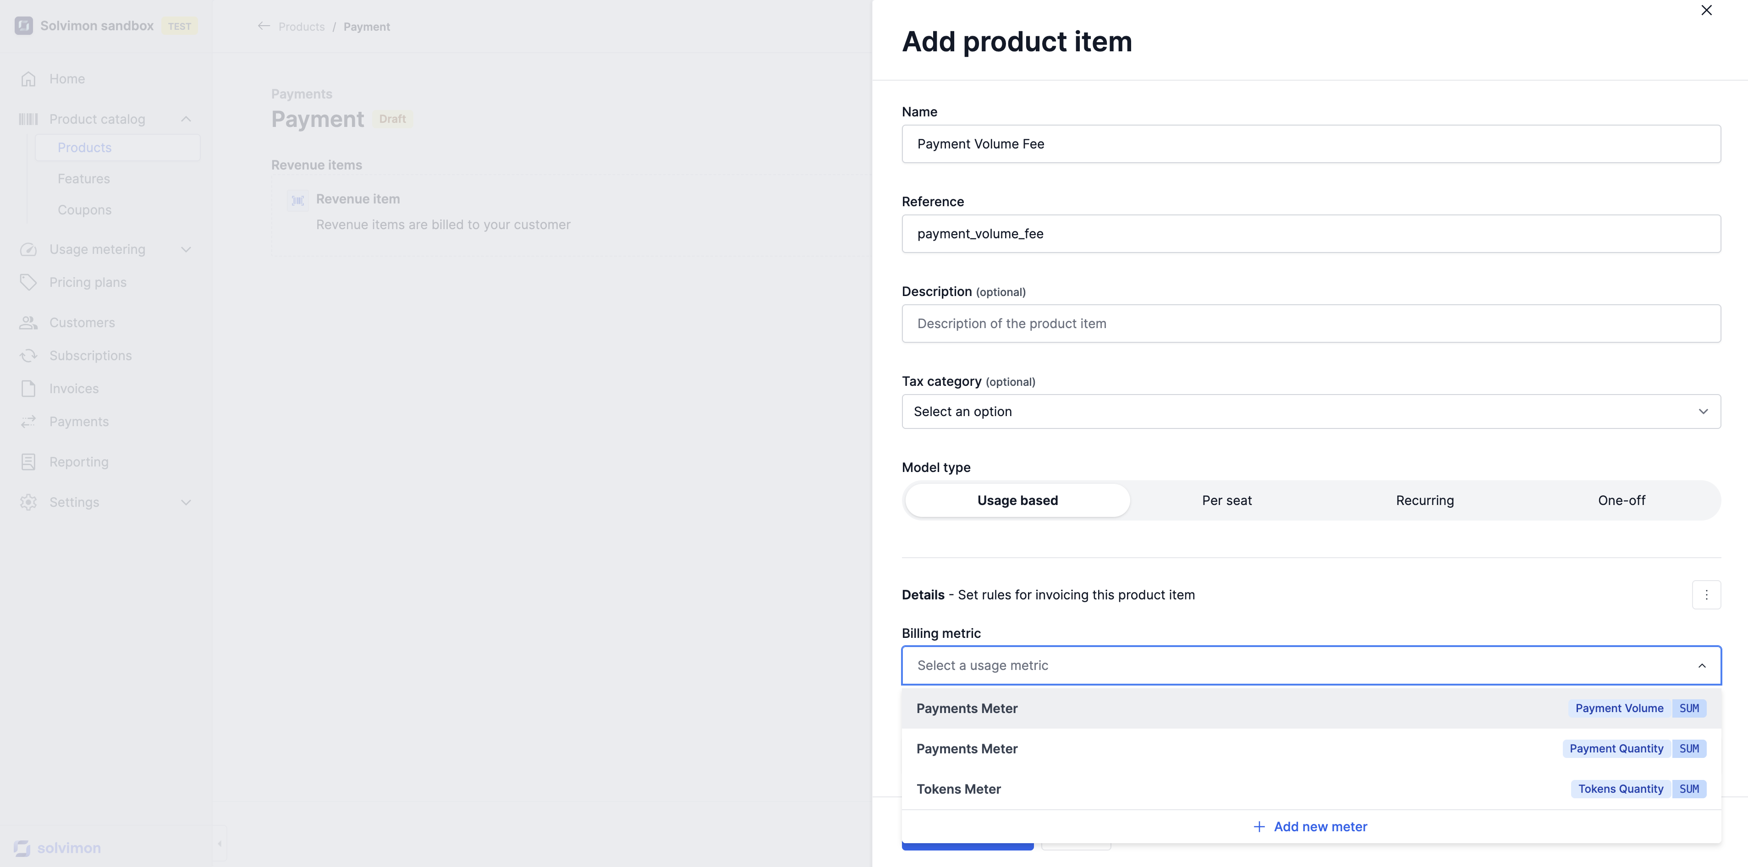Open the Features page in sidebar
Viewport: 1748px width, 867px height.
pos(83,179)
